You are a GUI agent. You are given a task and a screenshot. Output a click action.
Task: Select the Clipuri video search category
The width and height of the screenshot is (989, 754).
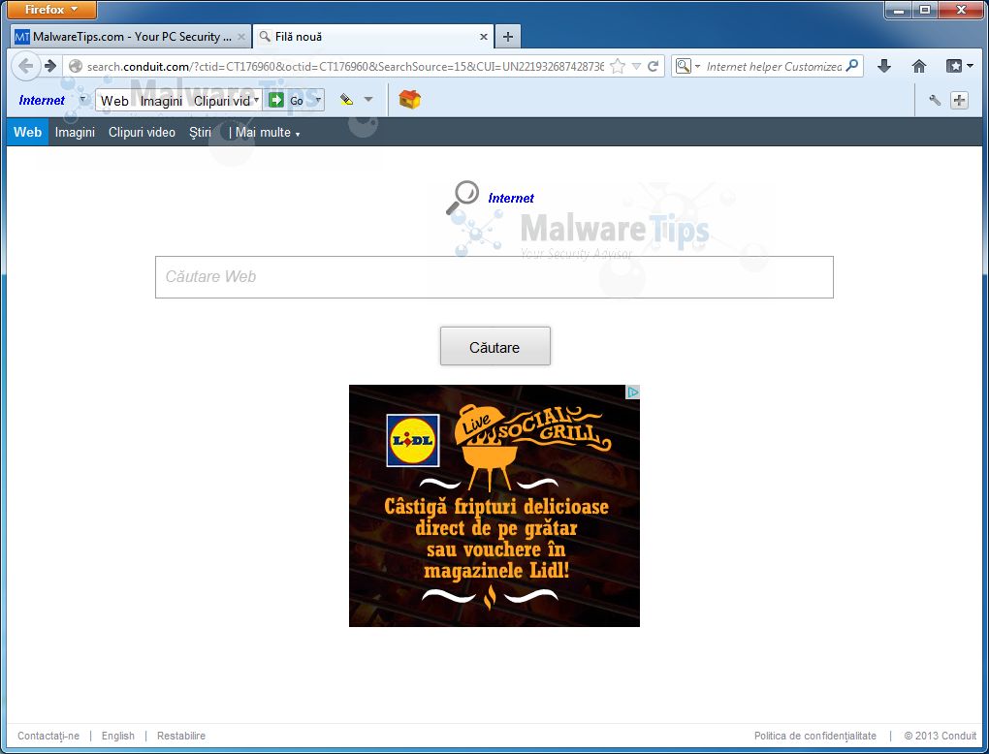coord(142,133)
